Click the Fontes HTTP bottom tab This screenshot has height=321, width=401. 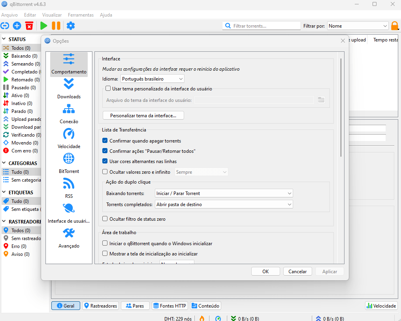tap(170, 306)
